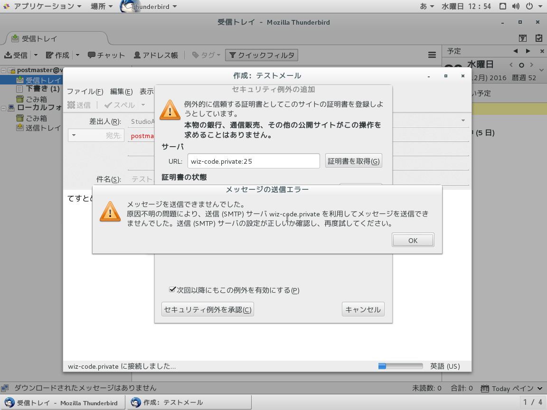Select ごみ箱 under postmaster account
This screenshot has width=547, height=410.
pyautogui.click(x=31, y=99)
